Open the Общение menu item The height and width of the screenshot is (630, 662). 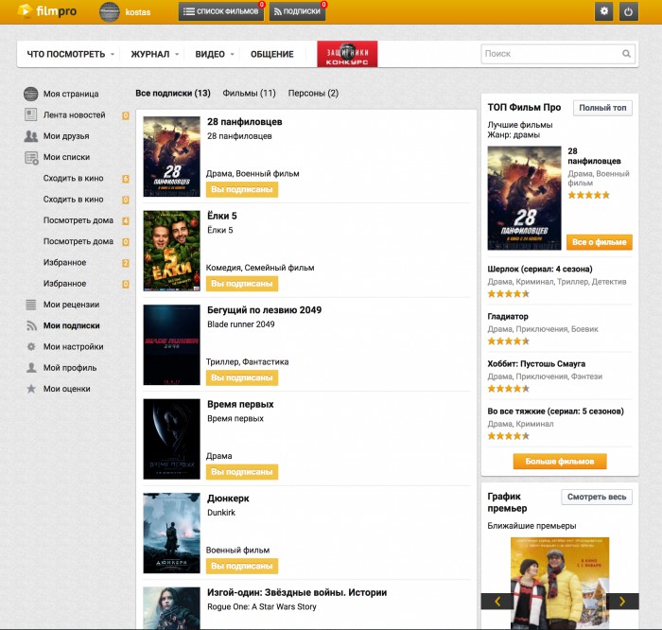[272, 54]
